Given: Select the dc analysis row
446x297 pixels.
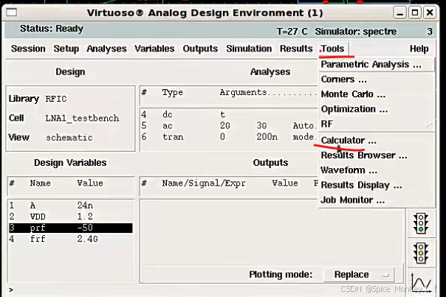Looking at the screenshot, I should (228, 114).
